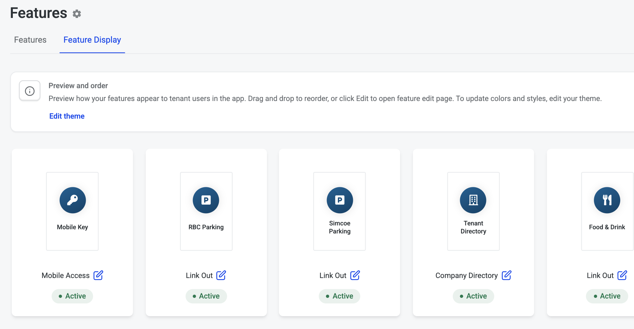
Task: Edit the Food & Drink Link Out
Action: pos(622,275)
